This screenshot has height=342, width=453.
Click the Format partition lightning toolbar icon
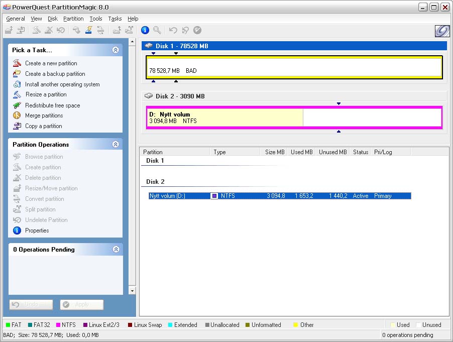89,30
